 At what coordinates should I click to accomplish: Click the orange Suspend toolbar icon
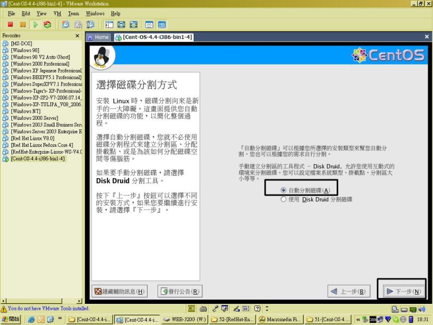coord(23,24)
